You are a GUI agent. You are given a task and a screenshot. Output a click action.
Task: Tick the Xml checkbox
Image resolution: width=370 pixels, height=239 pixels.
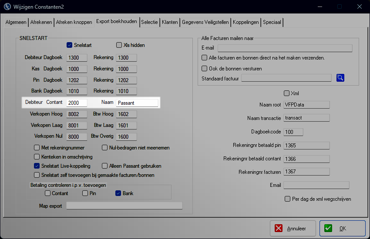coord(286,93)
